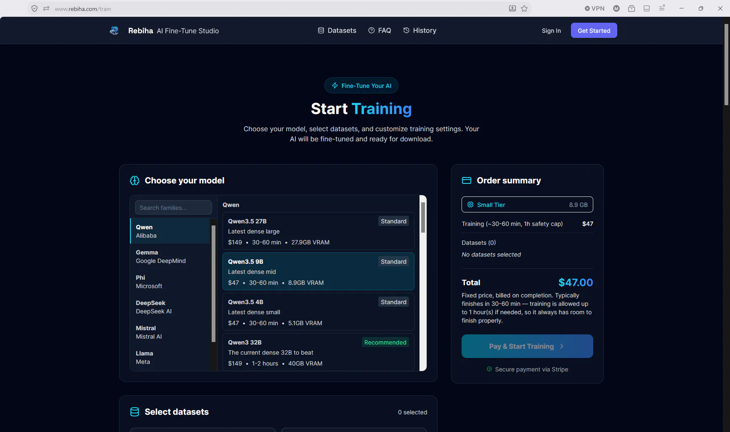
Task: Click the No datasets selected text
Action: [491, 254]
